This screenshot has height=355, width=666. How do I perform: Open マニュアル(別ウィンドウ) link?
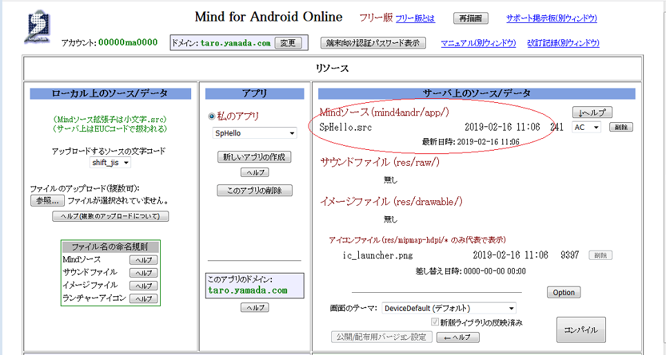(x=478, y=43)
